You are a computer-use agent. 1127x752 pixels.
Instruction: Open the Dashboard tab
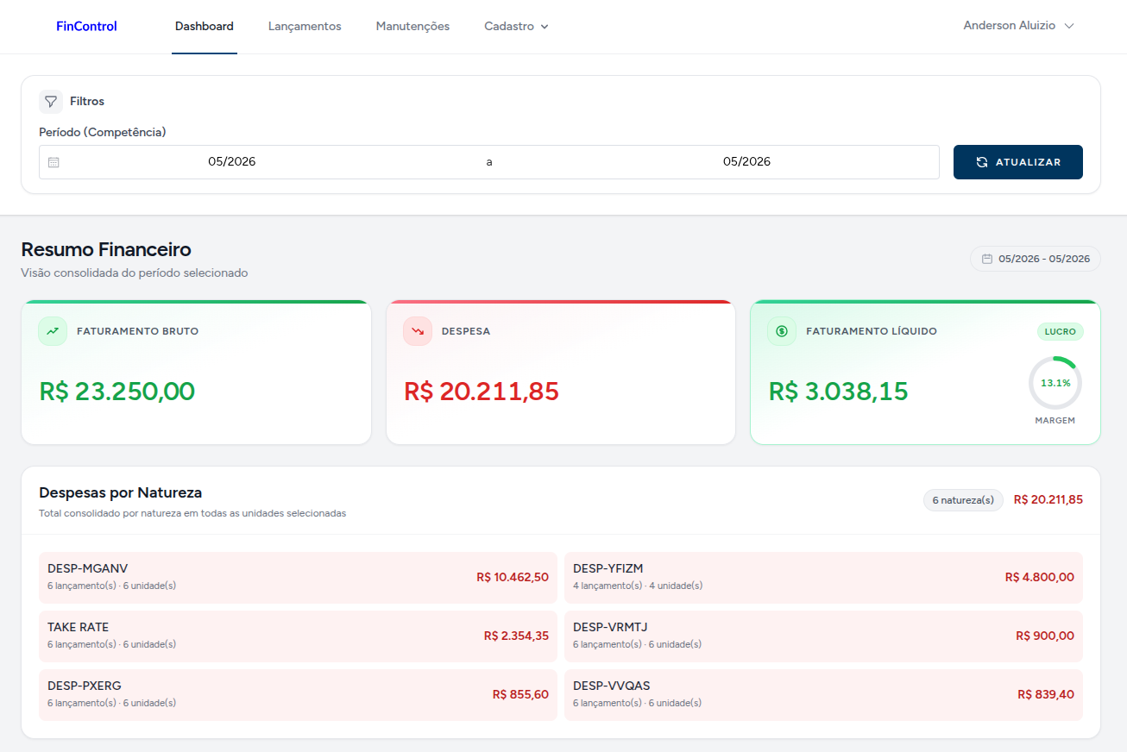(x=205, y=27)
